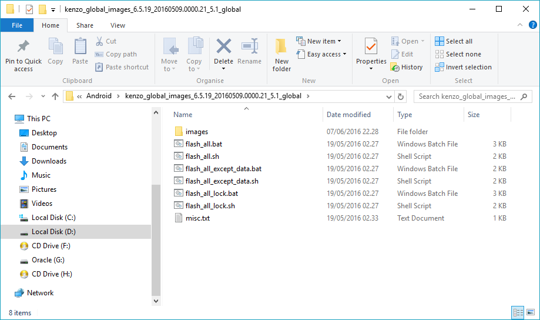Click the New folder icon
This screenshot has width=540, height=320.
click(x=281, y=46)
